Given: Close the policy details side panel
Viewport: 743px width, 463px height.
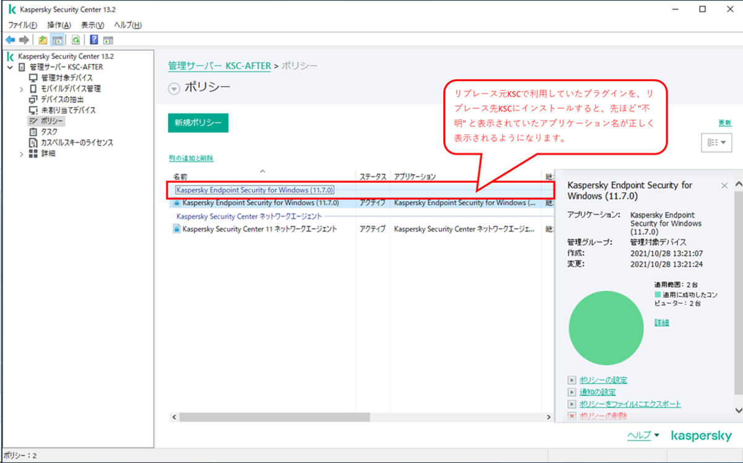Looking at the screenshot, I should pyautogui.click(x=725, y=186).
